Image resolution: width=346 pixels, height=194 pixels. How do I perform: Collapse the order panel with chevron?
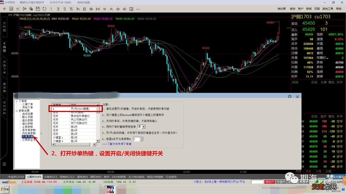[x=297, y=96]
